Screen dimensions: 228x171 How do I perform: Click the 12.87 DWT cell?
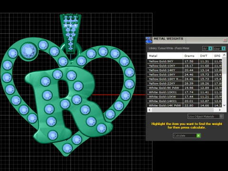[205, 101]
